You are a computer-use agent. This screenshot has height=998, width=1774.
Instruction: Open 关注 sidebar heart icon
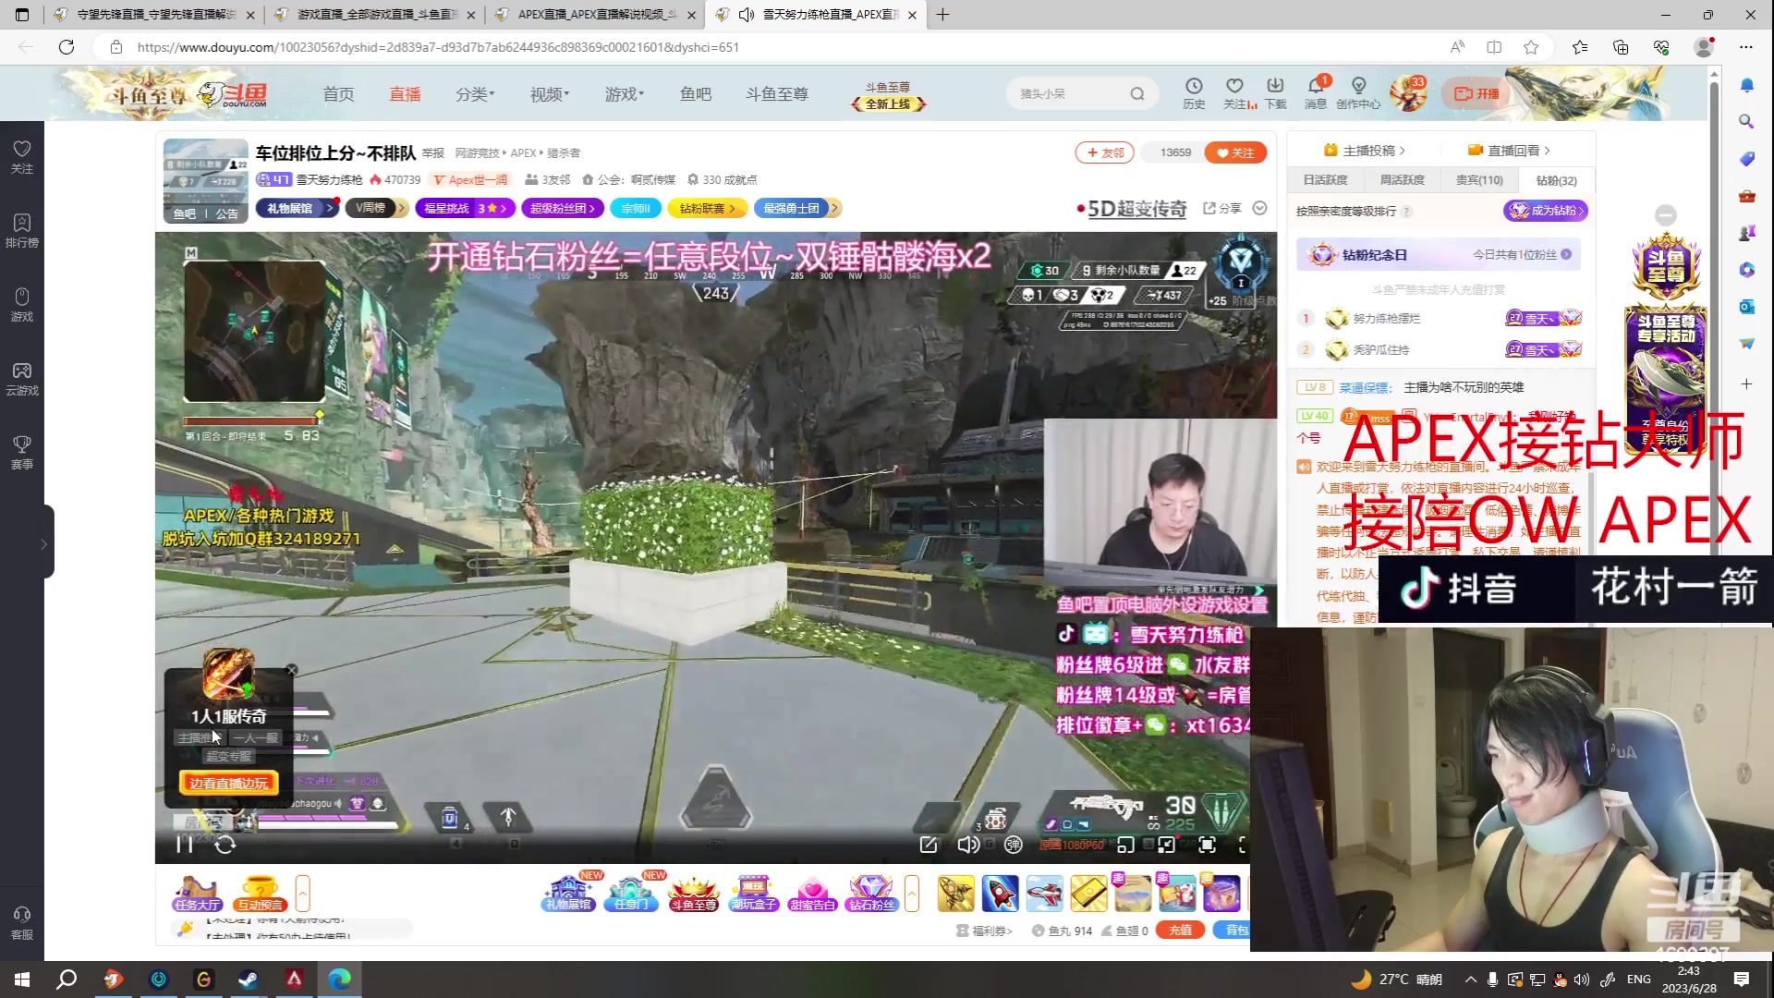point(22,157)
